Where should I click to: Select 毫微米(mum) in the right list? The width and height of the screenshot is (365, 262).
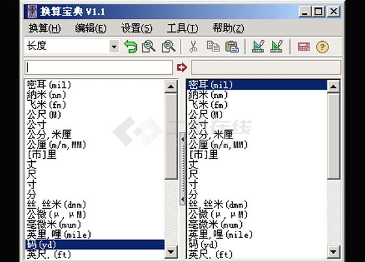point(257,224)
